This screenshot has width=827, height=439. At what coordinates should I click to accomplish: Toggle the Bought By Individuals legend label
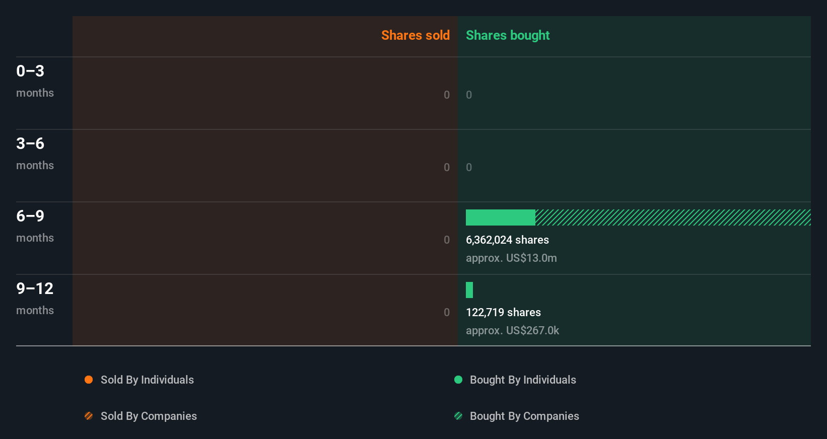pos(523,380)
